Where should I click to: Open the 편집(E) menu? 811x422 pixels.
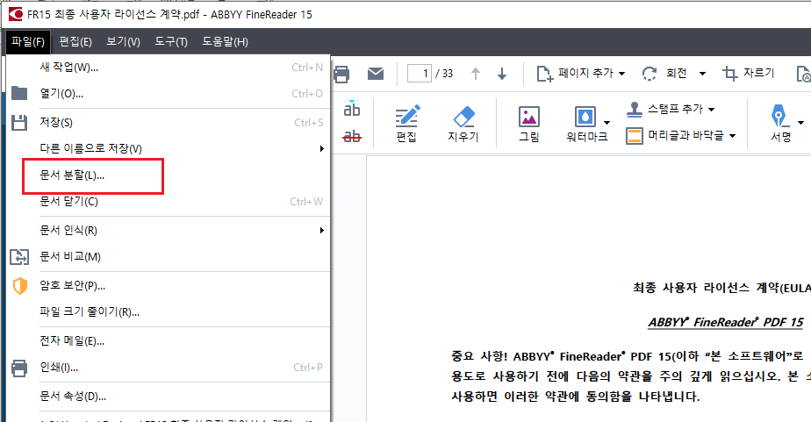(x=75, y=42)
